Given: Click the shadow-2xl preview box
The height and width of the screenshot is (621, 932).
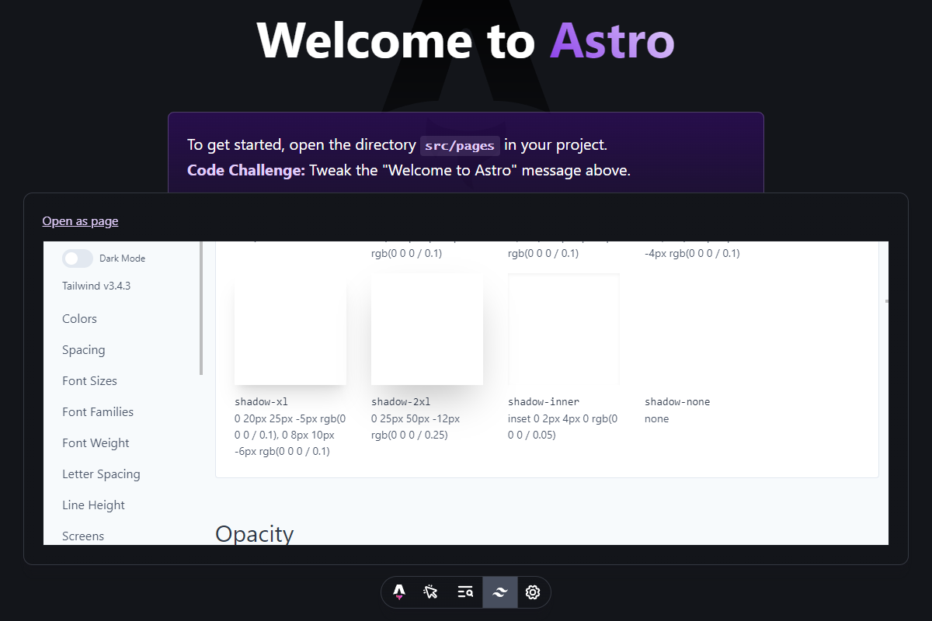Looking at the screenshot, I should 427,329.
